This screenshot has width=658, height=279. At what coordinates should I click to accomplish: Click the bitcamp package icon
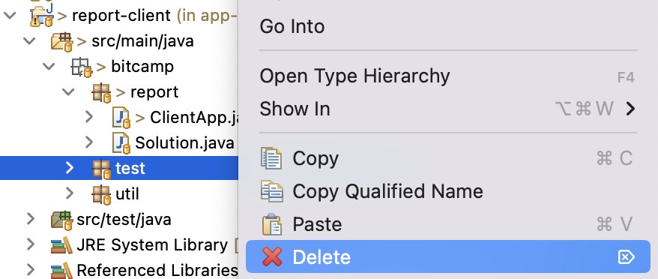[x=82, y=67]
